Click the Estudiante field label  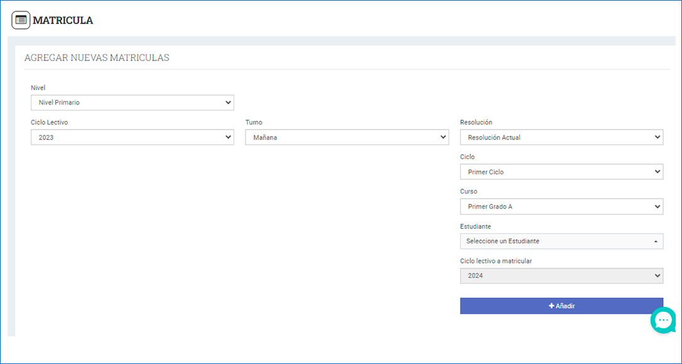[x=475, y=226]
